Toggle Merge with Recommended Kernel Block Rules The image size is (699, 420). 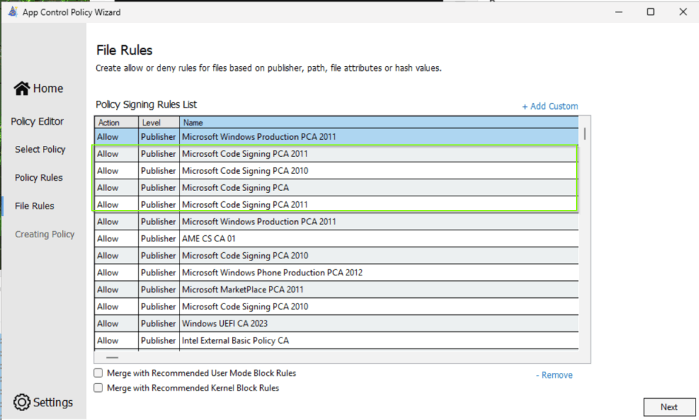pos(98,388)
